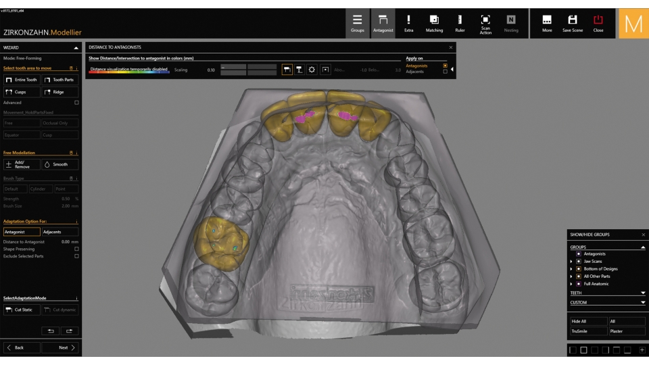Click the Hide All groups button
This screenshot has width=649, height=365.
pyautogui.click(x=588, y=321)
